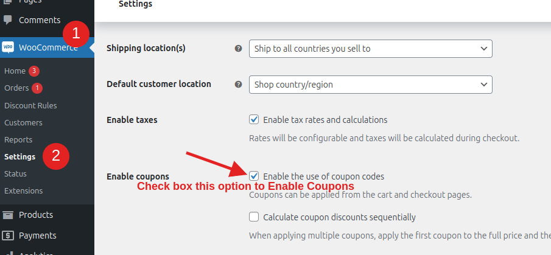The width and height of the screenshot is (551, 255).
Task: Click the Products box icon
Action: 8,215
